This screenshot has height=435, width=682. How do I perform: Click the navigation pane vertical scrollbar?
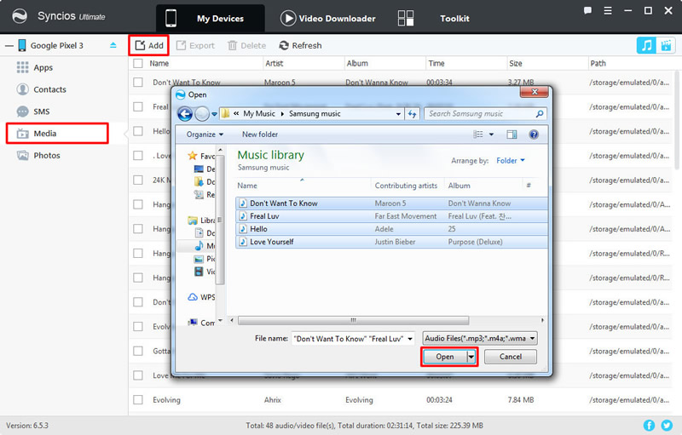pos(221,220)
